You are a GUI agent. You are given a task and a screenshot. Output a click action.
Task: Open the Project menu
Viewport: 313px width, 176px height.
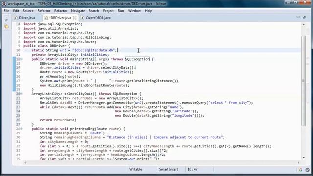point(109,11)
